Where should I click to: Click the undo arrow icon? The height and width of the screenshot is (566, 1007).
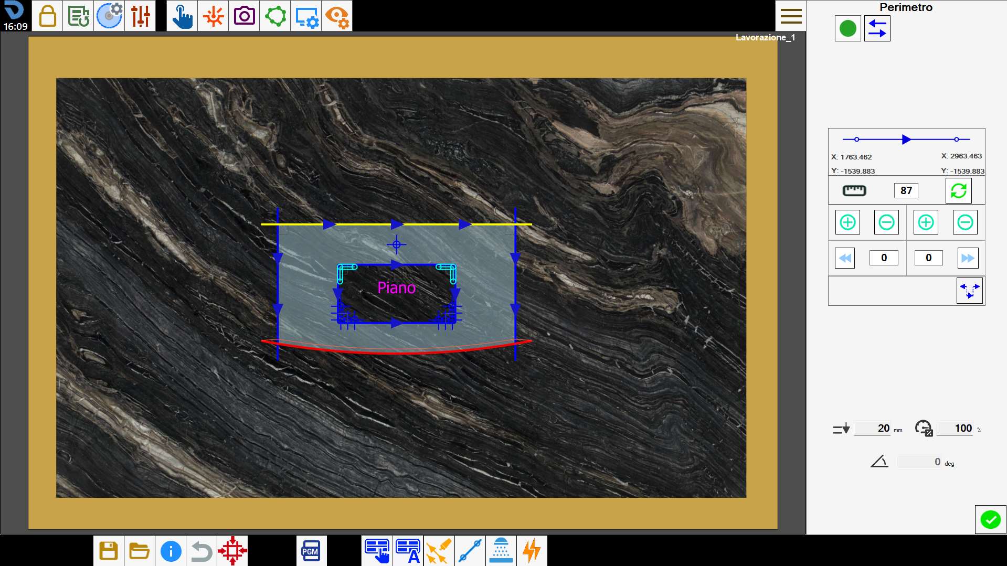202,551
